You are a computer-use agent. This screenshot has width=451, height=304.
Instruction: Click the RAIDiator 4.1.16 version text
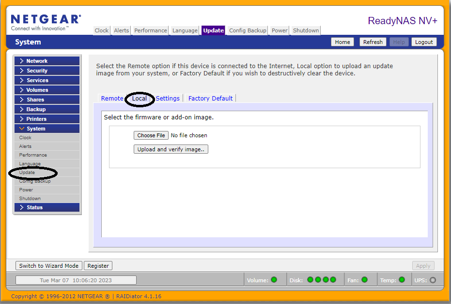pos(139,296)
